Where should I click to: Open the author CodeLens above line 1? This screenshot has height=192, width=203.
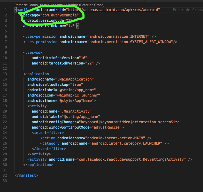pos(59,5)
